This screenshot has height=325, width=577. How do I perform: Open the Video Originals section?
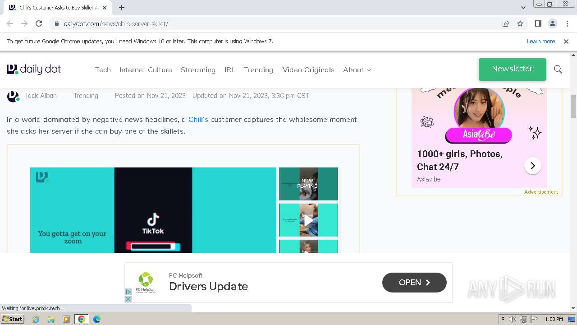(308, 70)
